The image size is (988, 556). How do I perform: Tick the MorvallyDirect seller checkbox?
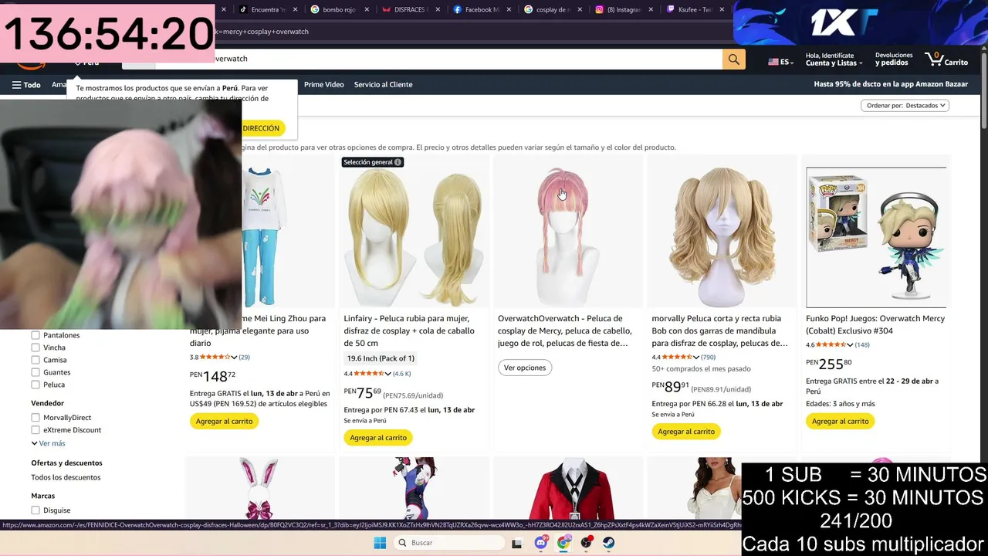[x=36, y=418]
